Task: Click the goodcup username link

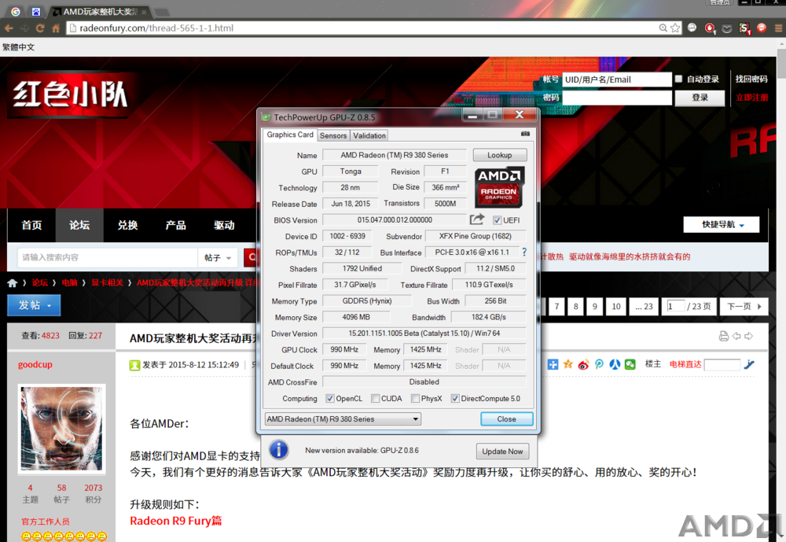Action: coord(35,364)
